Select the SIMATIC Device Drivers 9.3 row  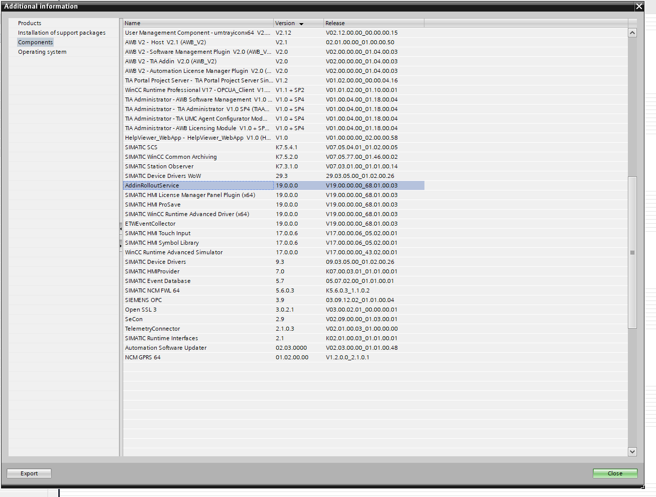(x=274, y=262)
